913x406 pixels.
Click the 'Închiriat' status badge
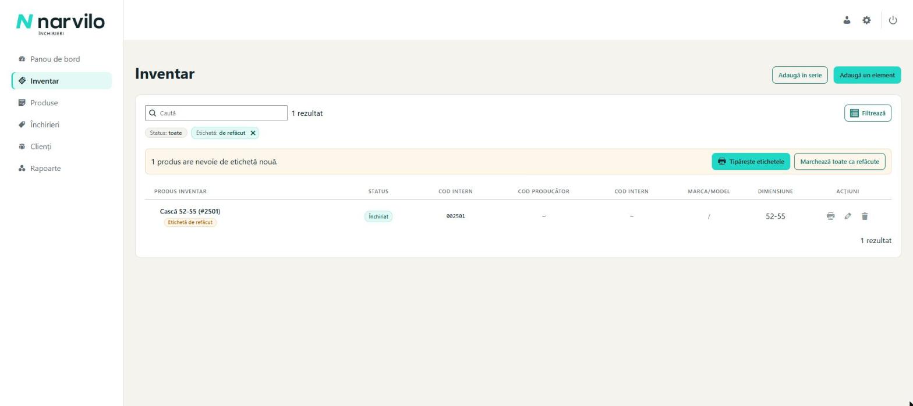coord(378,216)
